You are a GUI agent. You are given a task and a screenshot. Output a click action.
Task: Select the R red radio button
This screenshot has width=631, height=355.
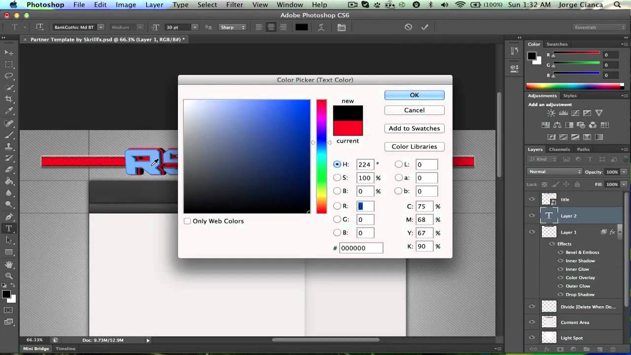[x=337, y=206]
